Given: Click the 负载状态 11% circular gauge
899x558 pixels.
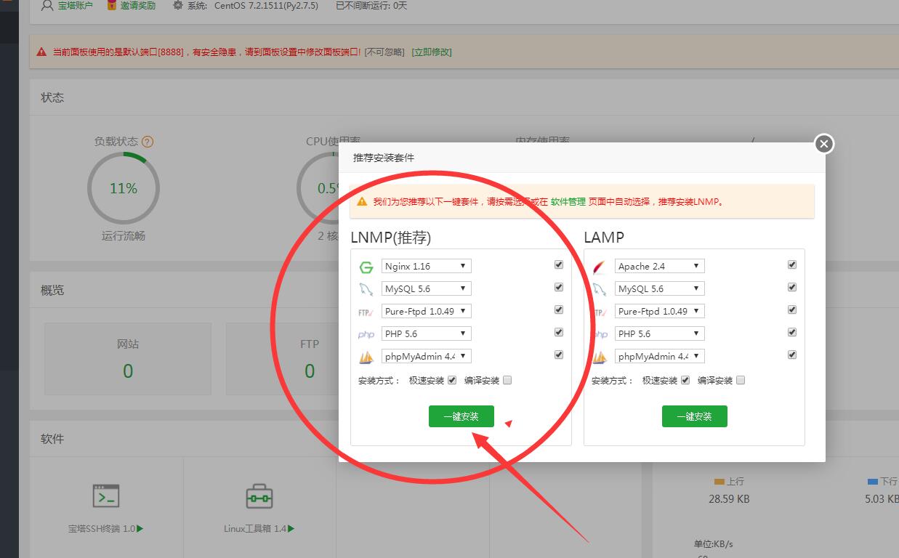Looking at the screenshot, I should (x=124, y=188).
